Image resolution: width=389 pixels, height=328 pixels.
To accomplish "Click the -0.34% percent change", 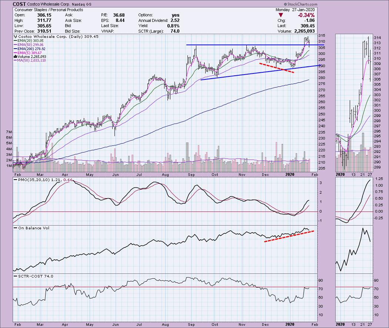I will [306, 15].
